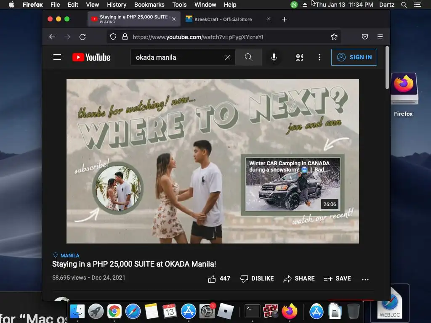View site security padlock info
This screenshot has width=431, height=323.
[125, 37]
